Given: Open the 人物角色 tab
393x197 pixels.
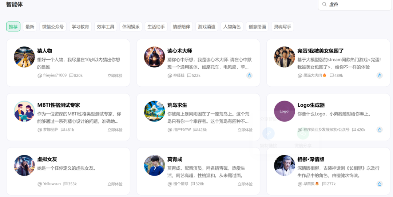Looking at the screenshot, I should click(232, 27).
